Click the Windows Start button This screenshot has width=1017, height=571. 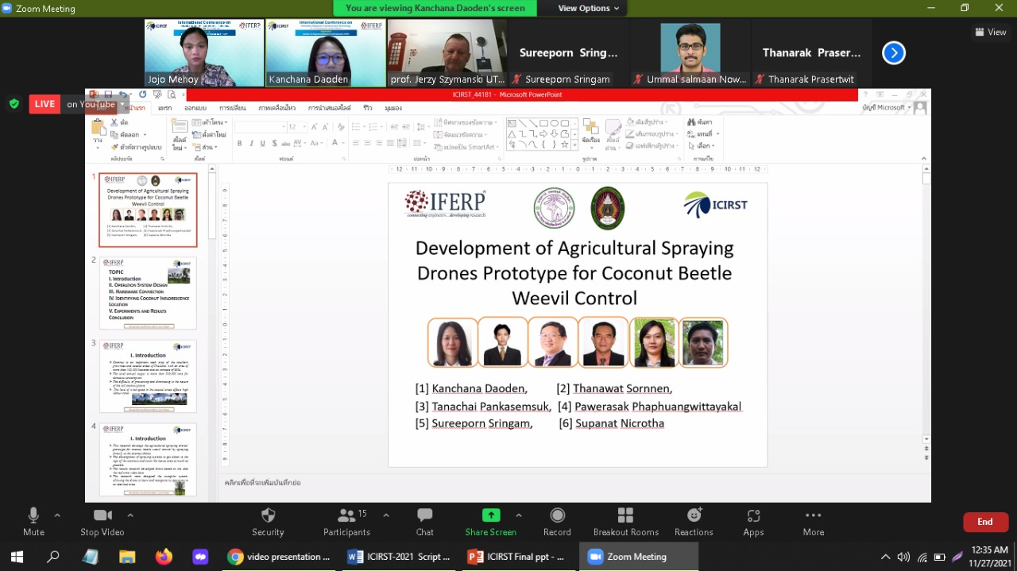coord(18,557)
